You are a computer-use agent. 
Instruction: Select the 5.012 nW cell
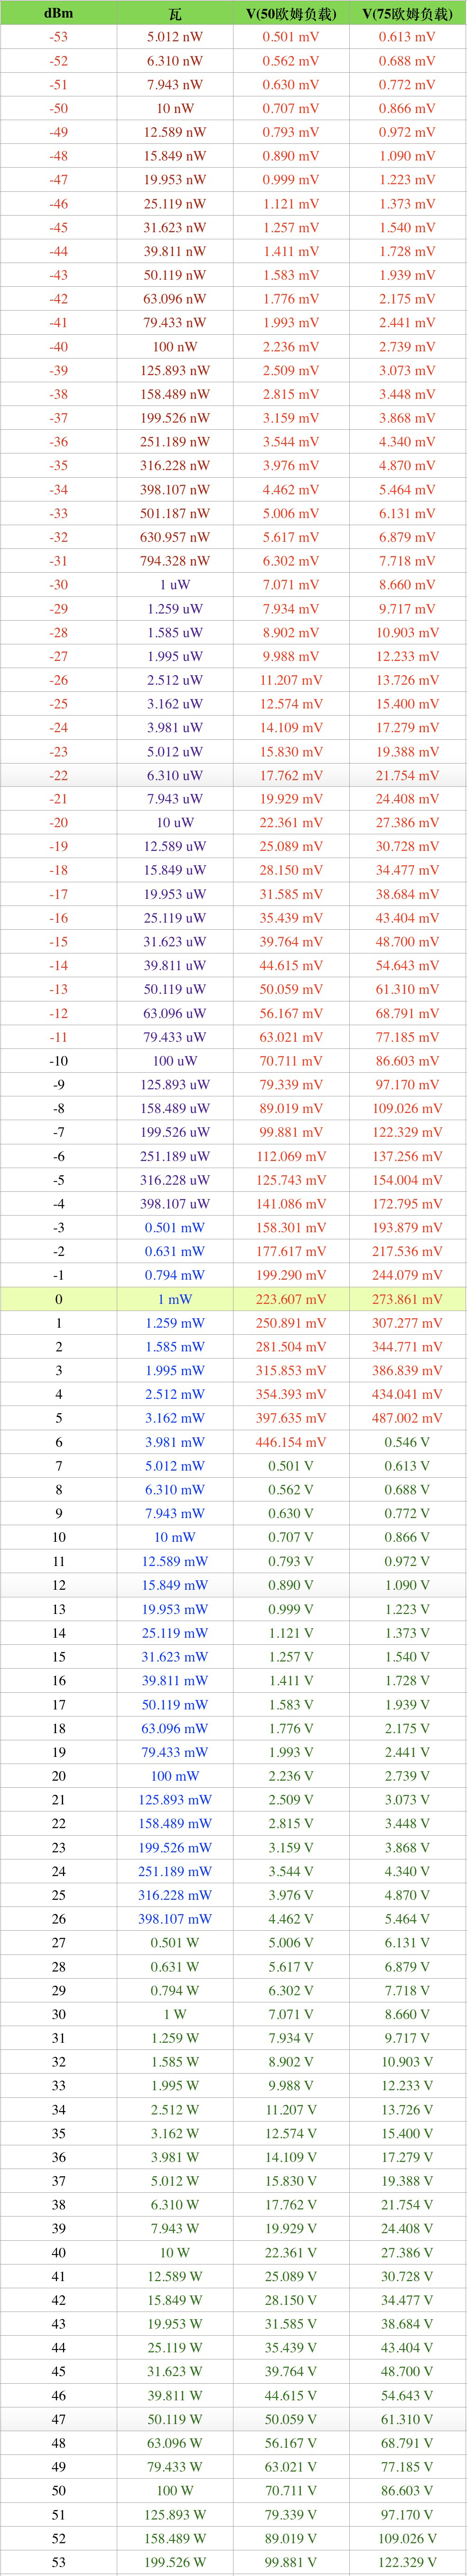point(175,37)
